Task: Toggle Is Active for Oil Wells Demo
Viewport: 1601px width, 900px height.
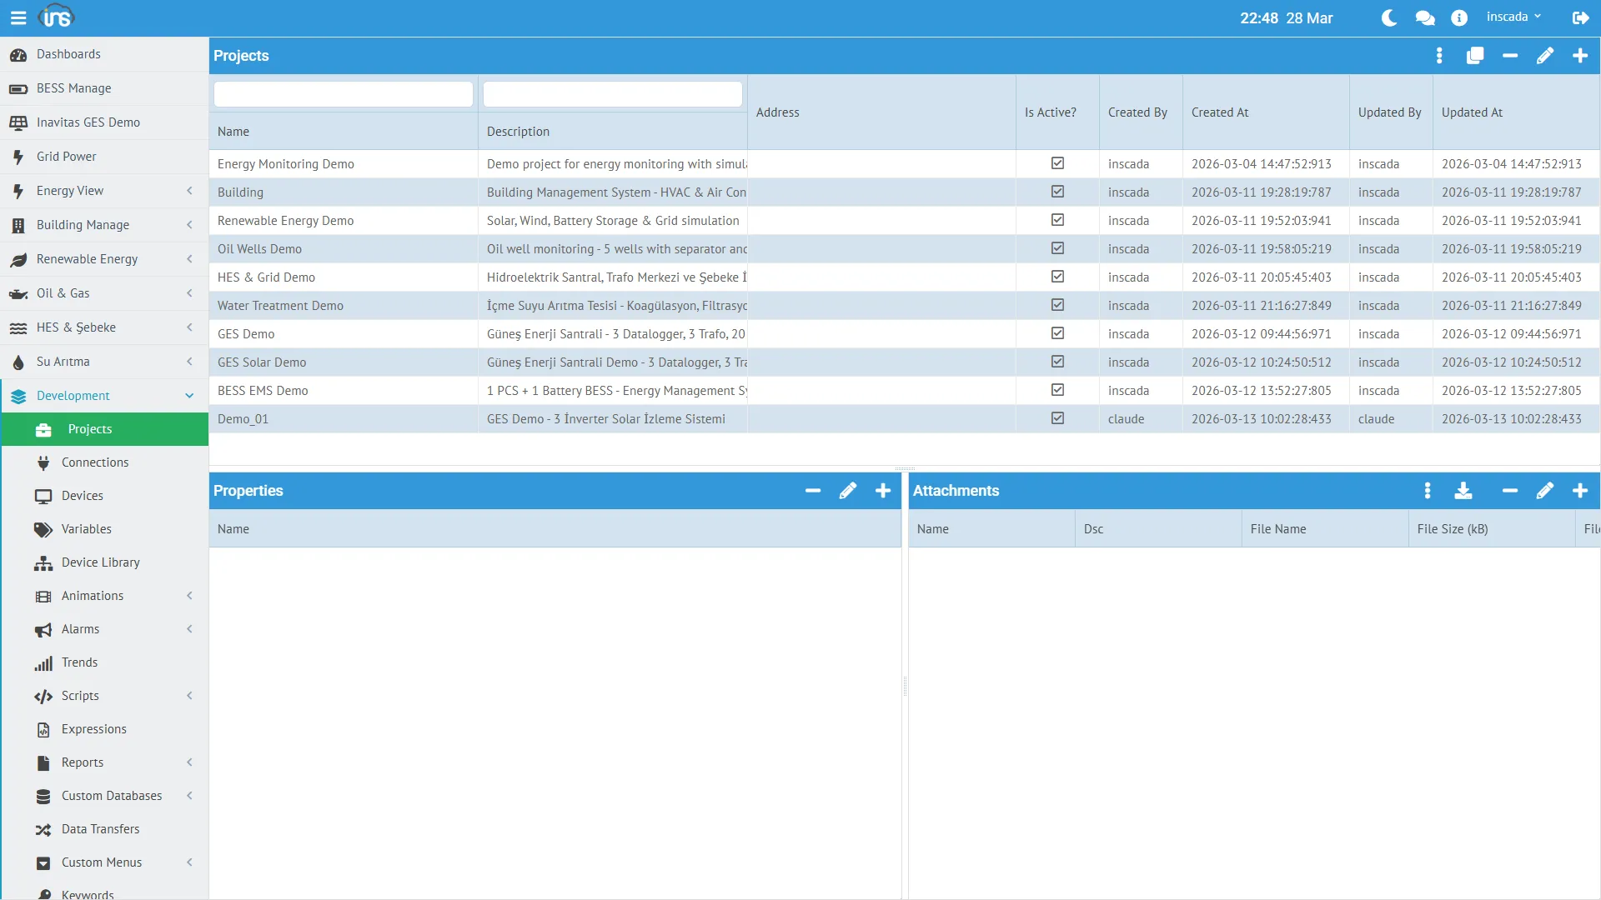Action: pyautogui.click(x=1057, y=248)
